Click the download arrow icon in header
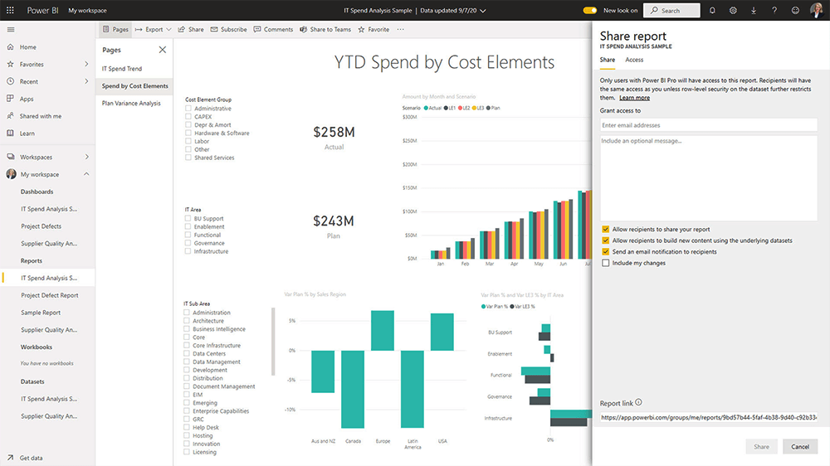This screenshot has height=466, width=830. (x=754, y=10)
